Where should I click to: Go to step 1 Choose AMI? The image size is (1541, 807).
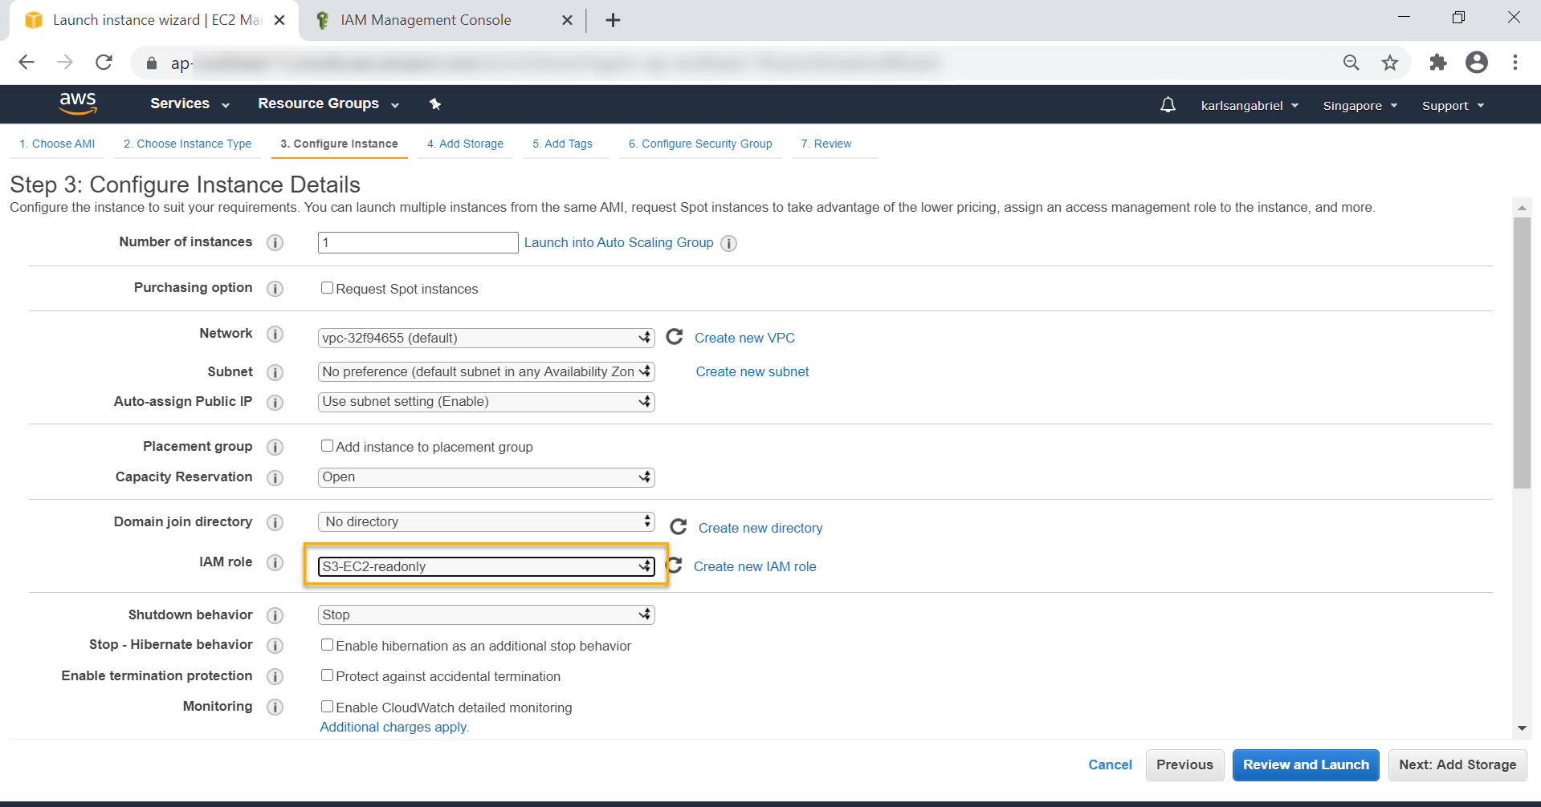[x=57, y=144]
